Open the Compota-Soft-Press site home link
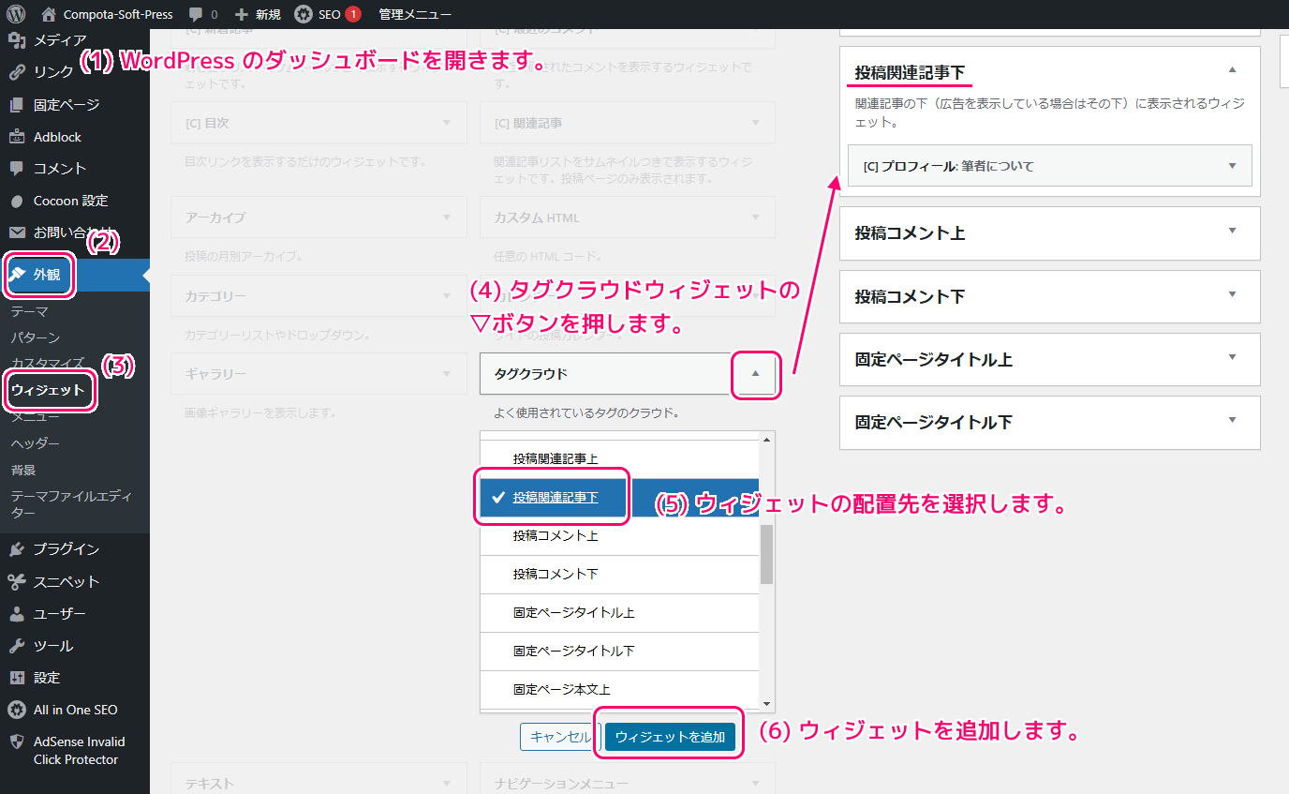Viewport: 1289px width, 794px height. pos(108,14)
